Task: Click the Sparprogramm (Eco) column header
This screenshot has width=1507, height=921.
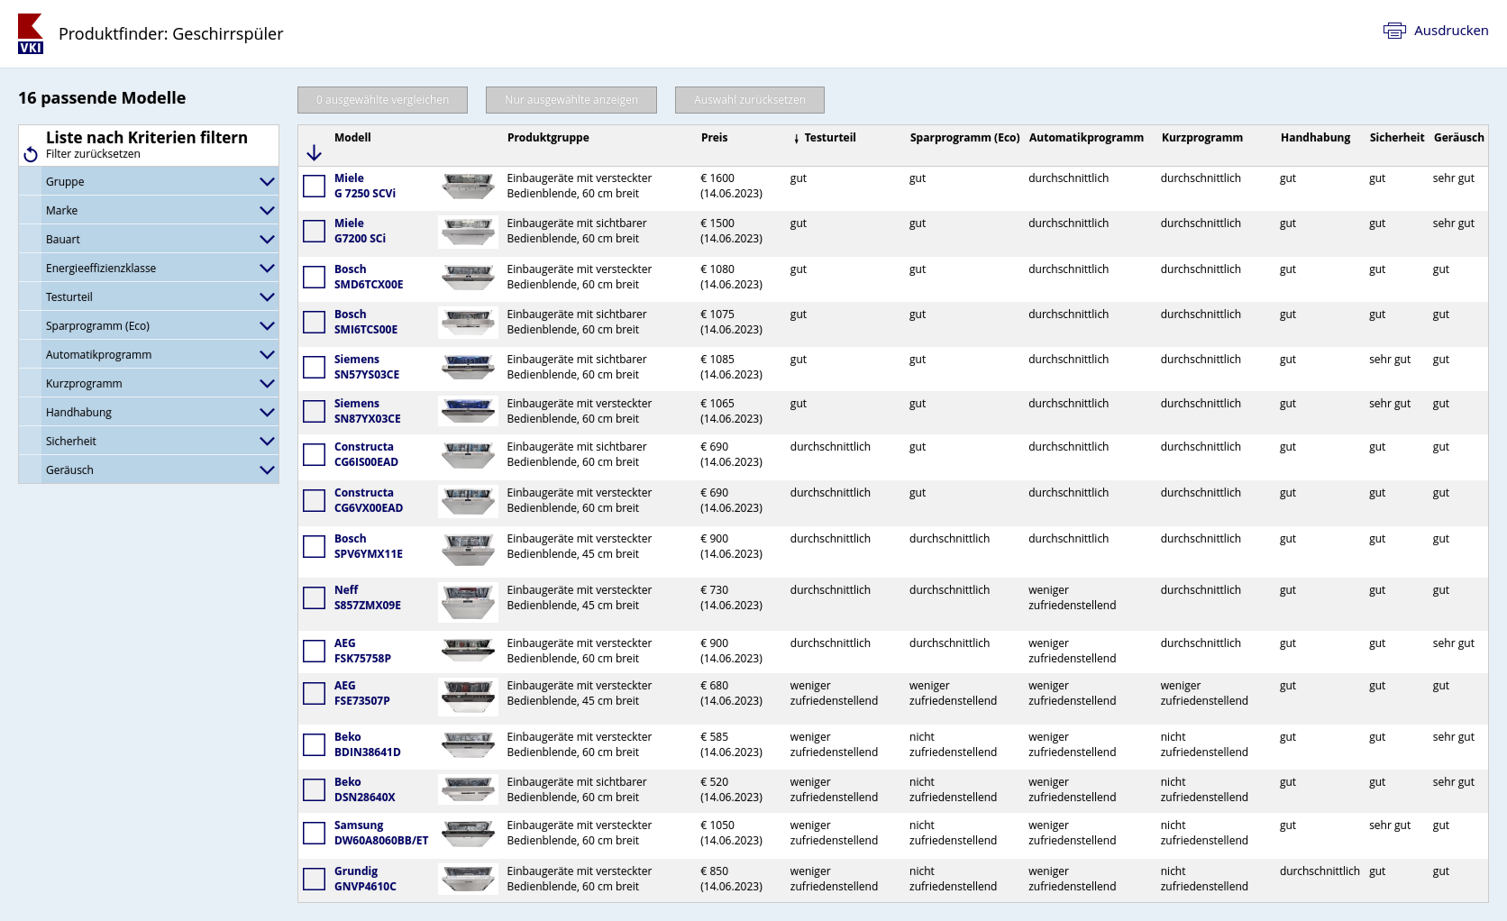Action: tap(964, 138)
